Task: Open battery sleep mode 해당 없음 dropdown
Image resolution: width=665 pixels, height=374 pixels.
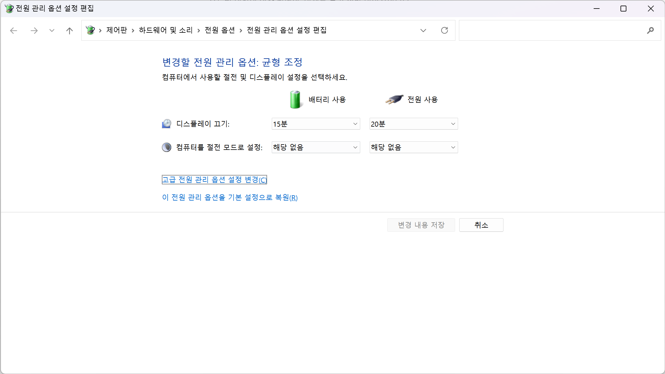Action: pyautogui.click(x=316, y=147)
